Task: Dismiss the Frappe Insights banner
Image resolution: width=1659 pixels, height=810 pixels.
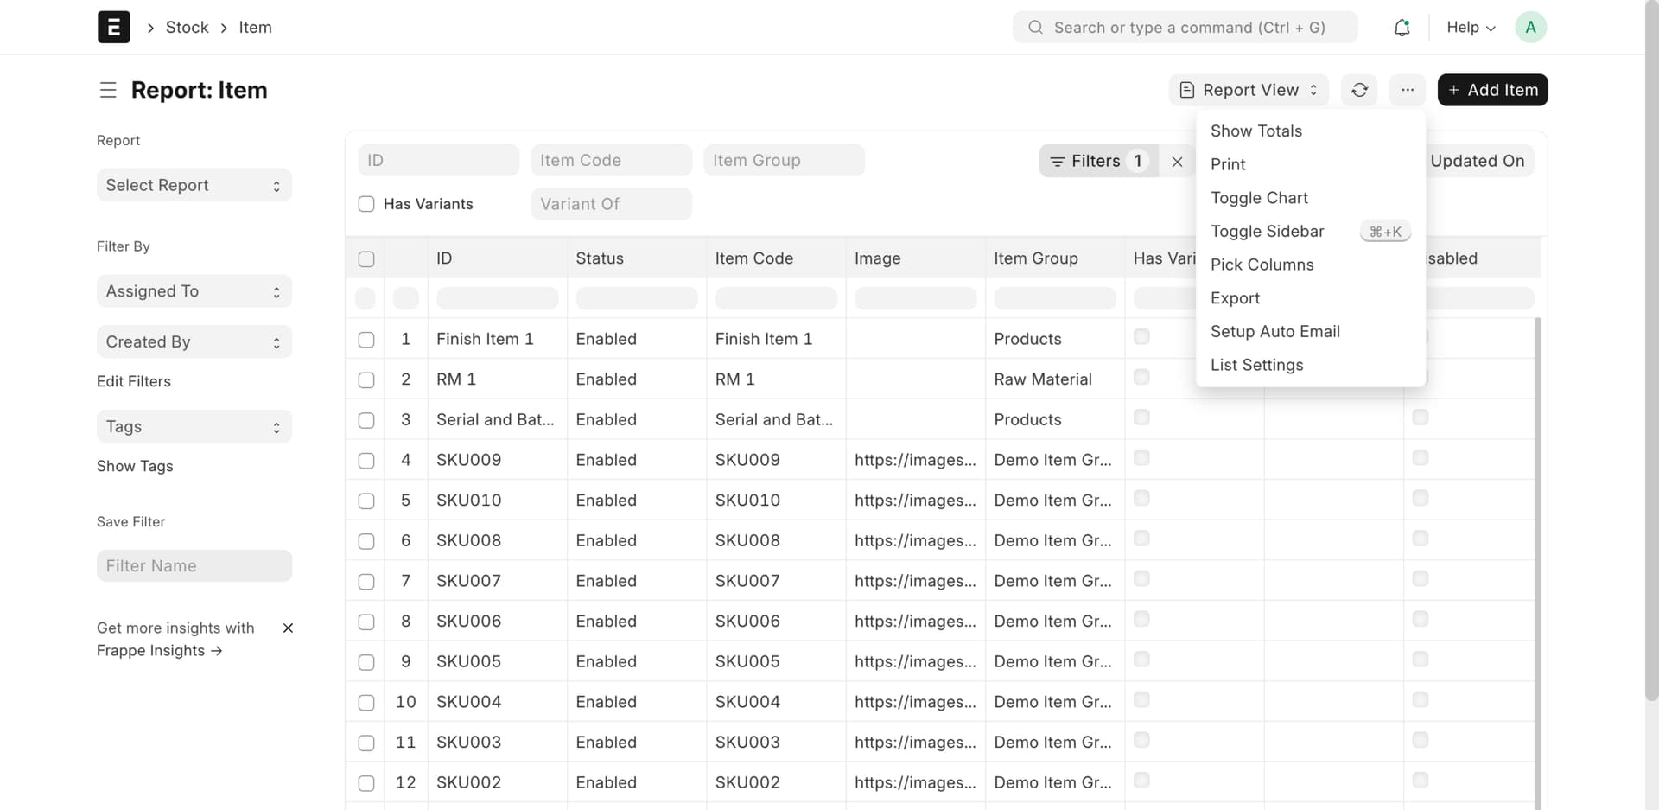Action: pyautogui.click(x=288, y=628)
